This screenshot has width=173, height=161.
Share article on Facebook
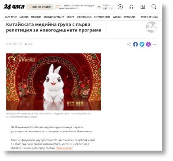[135, 44]
